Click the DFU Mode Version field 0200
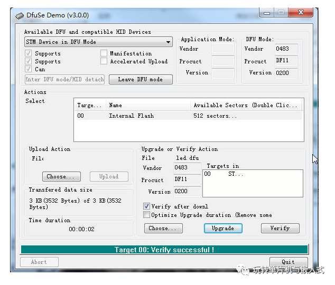The height and width of the screenshot is (285, 335). pos(286,73)
